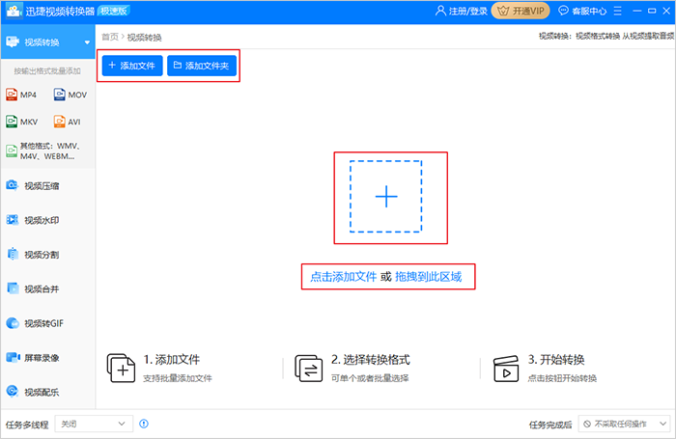Screen dimensions: 676x439
Task: Click 可单个或者批量选择 text
Action: coord(370,378)
